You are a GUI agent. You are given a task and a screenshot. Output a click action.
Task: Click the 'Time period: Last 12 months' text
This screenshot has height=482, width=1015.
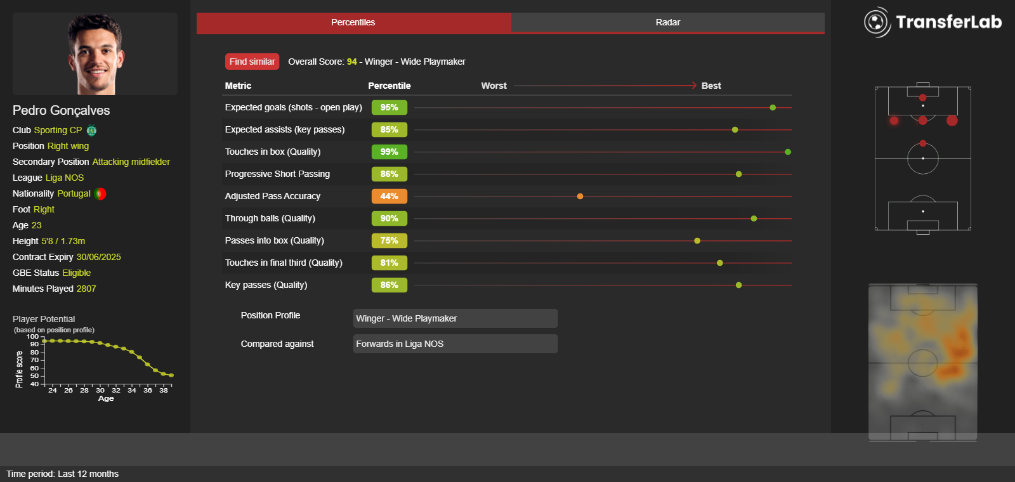[x=63, y=474]
